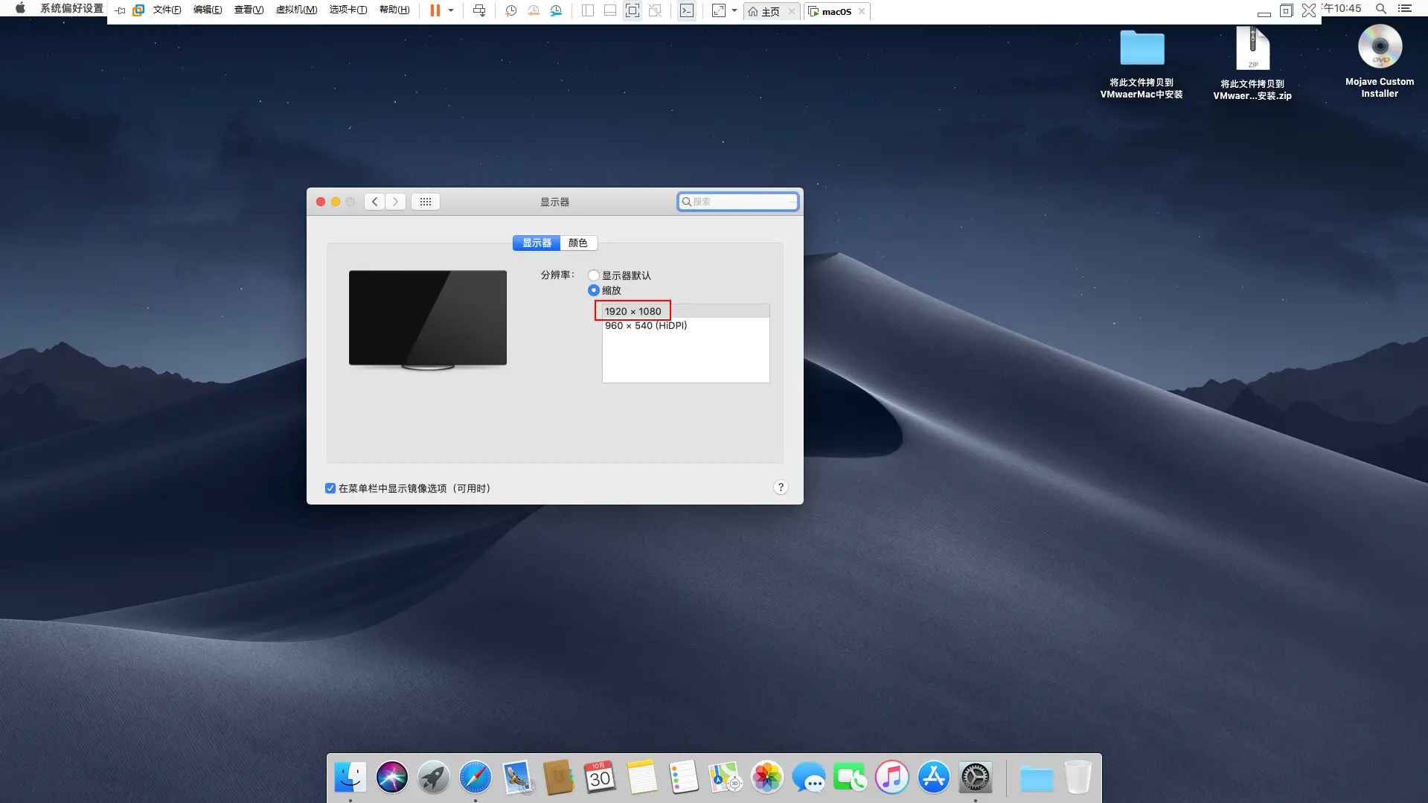1428x803 pixels.
Task: Click the VMware pause virtual machine icon
Action: coord(435,10)
